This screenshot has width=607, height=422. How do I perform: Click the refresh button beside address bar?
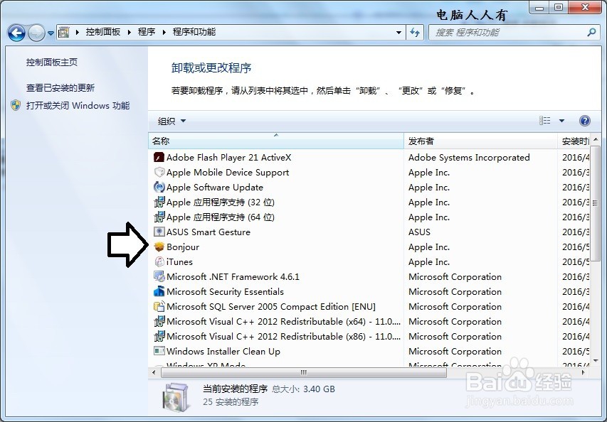pos(415,33)
